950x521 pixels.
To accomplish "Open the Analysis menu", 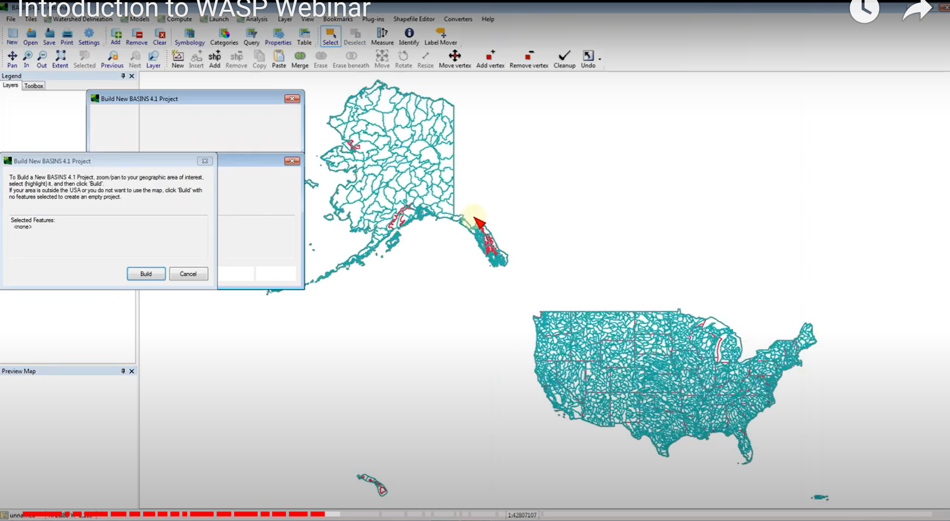I will pyautogui.click(x=253, y=19).
